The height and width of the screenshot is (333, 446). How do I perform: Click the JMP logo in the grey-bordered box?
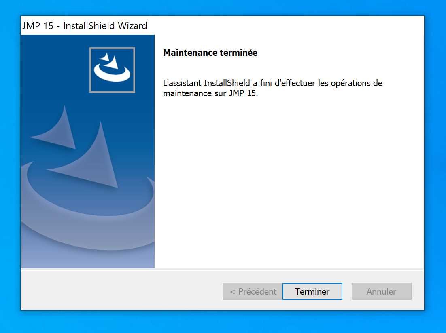[x=112, y=70]
